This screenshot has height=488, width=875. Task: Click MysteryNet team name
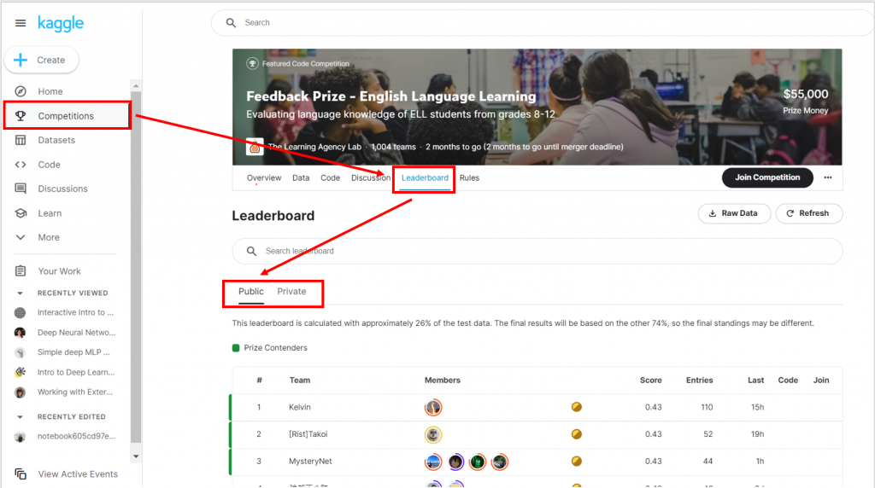coord(310,462)
